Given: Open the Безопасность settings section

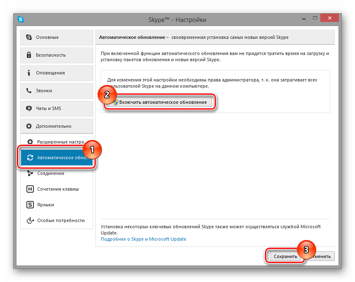Looking at the screenshot, I should (x=57, y=55).
